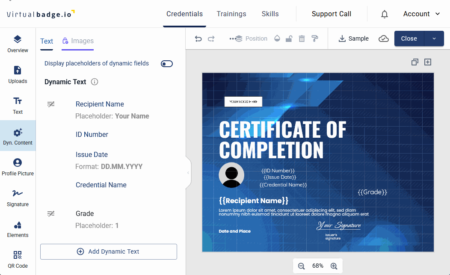The height and width of the screenshot is (275, 450).
Task: Switch to the Text panel tab
Action: (47, 41)
